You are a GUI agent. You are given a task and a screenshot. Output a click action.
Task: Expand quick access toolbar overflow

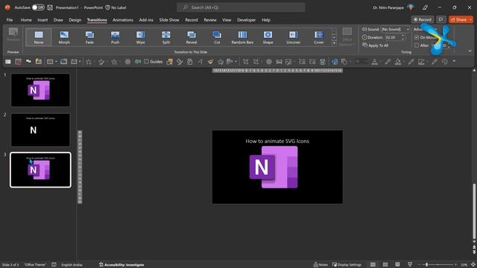454,61
